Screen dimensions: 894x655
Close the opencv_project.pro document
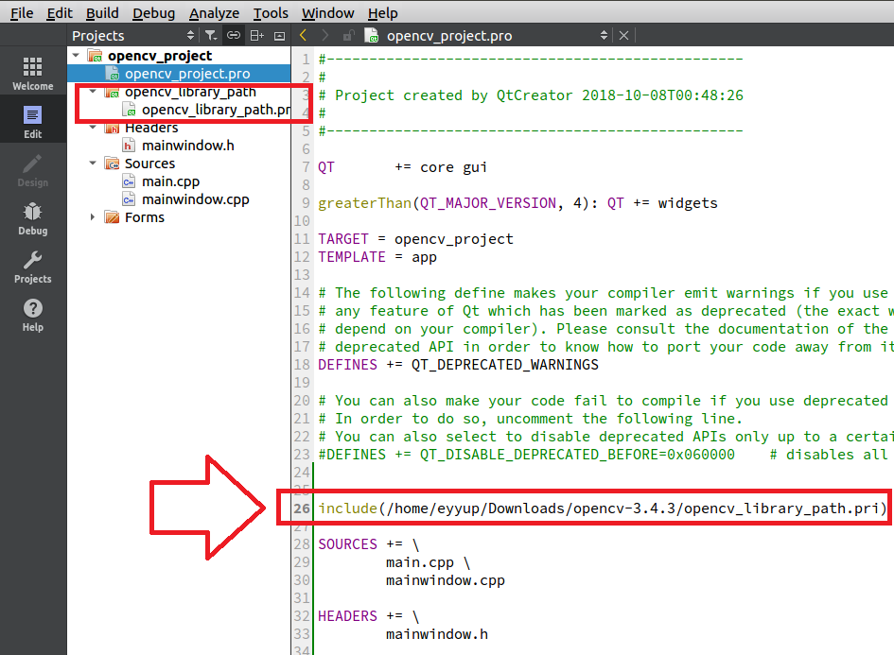[x=623, y=35]
